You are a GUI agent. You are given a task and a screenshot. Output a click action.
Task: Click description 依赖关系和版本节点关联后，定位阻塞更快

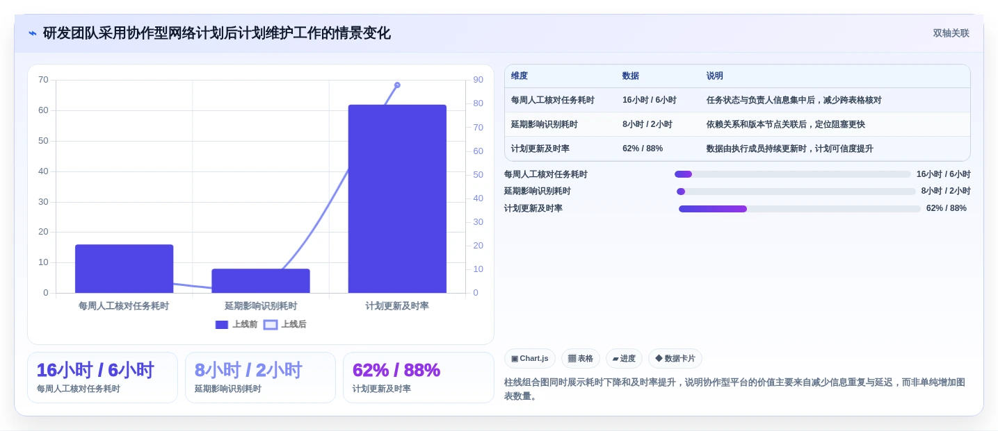786,124
